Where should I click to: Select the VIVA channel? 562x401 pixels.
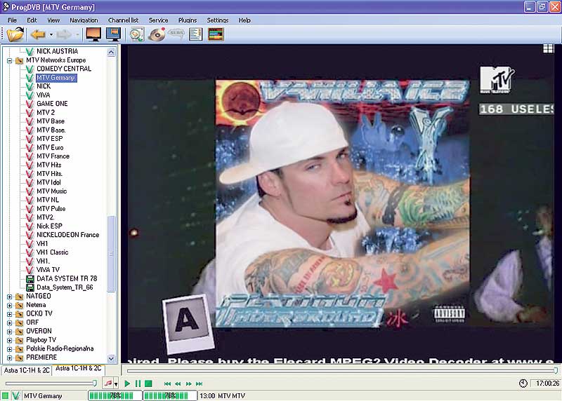pyautogui.click(x=43, y=95)
